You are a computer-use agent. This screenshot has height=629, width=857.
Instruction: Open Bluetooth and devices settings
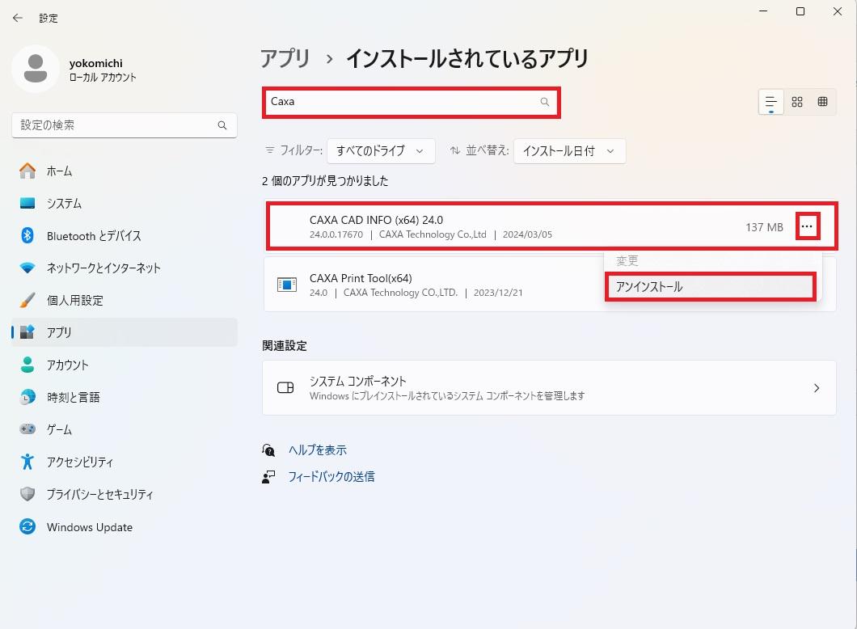click(x=94, y=236)
